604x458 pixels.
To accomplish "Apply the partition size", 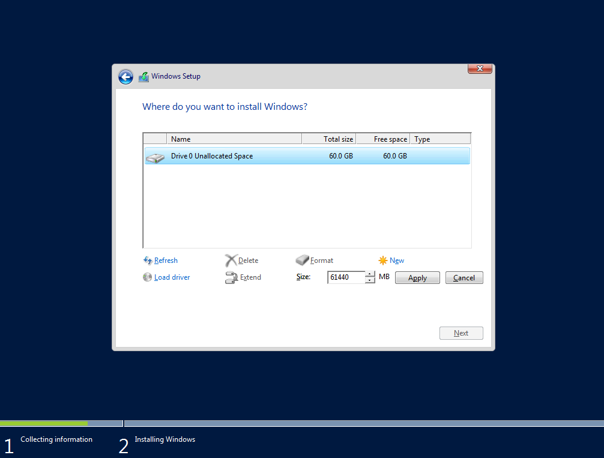I will click(417, 278).
